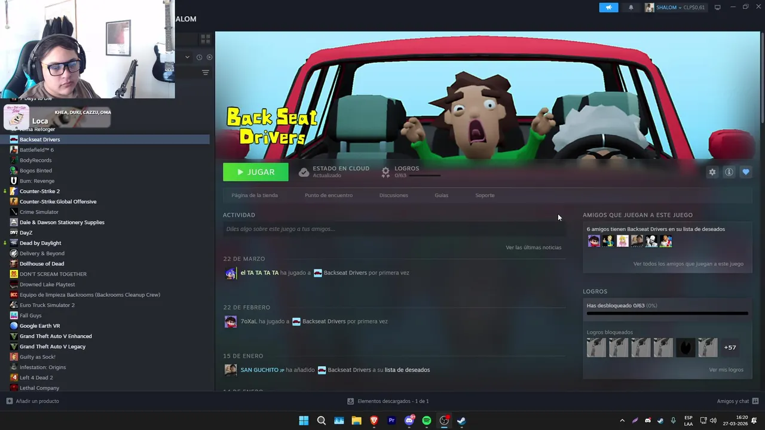Open lista de deseados link
This screenshot has height=430, width=765.
(407, 370)
